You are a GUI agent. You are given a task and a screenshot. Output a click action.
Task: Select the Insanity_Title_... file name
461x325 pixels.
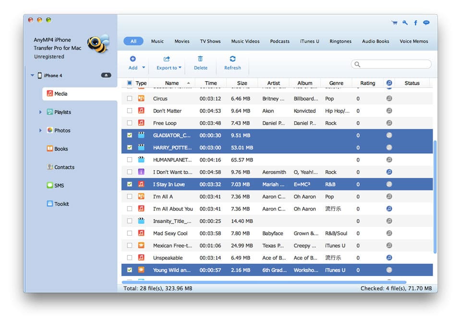point(172,221)
